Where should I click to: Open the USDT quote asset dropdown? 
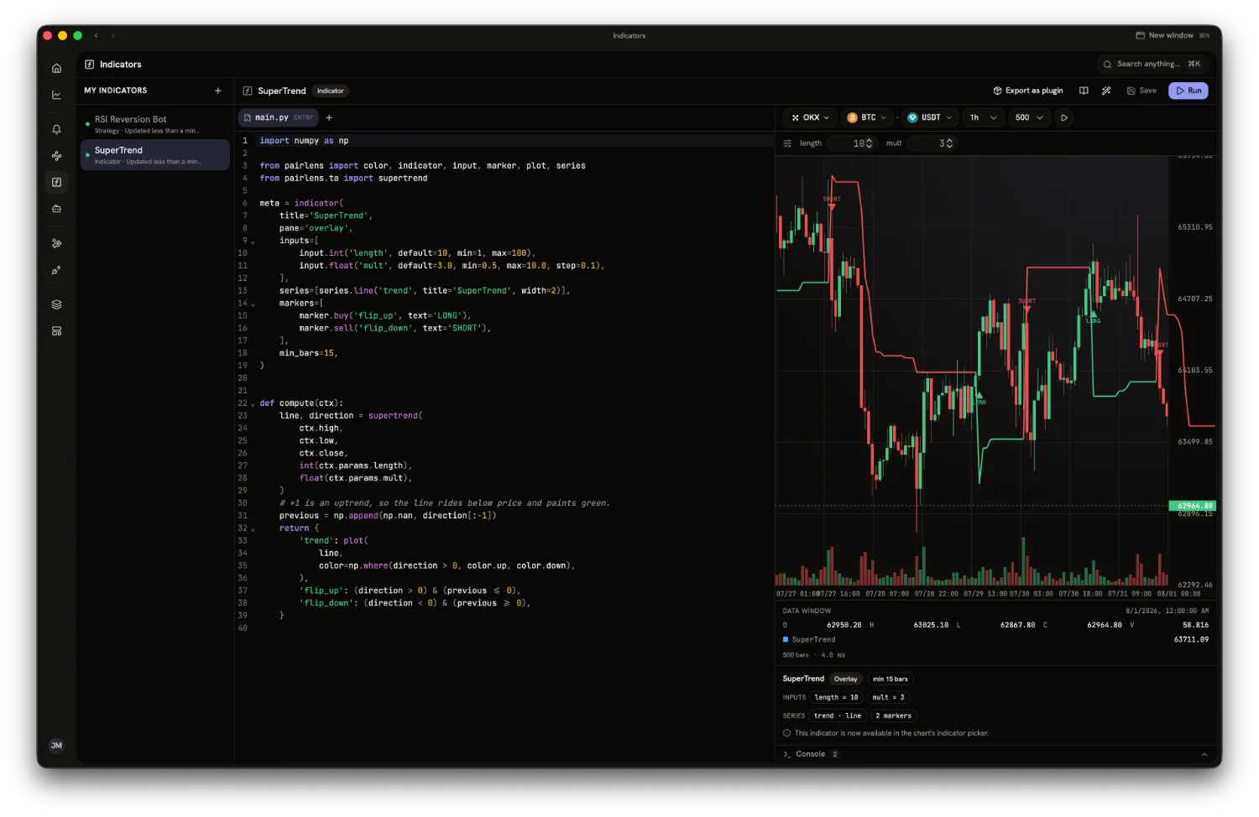929,117
